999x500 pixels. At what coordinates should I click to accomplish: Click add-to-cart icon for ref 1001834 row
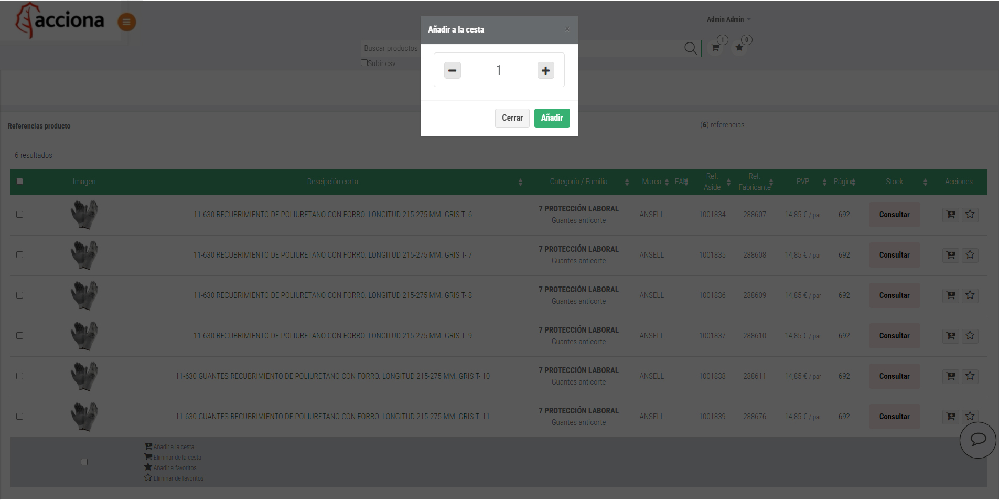[950, 215]
